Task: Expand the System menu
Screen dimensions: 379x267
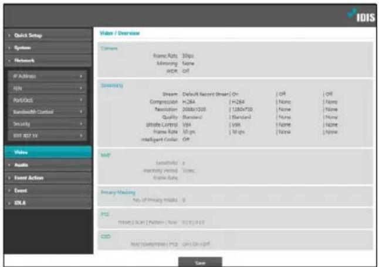Action: 48,48
